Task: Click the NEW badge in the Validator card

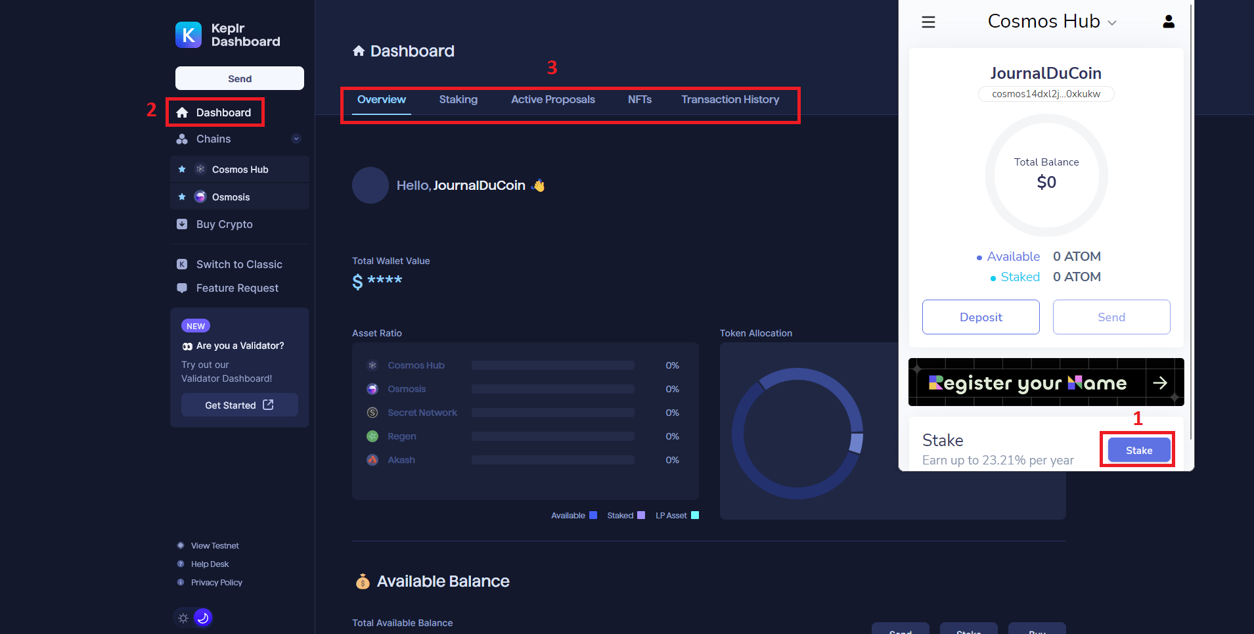Action: [x=196, y=326]
